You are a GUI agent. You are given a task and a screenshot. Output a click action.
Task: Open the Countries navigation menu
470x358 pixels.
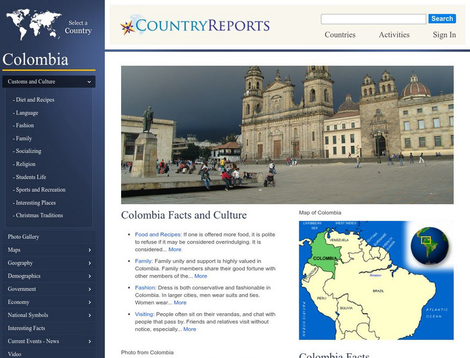pos(340,35)
